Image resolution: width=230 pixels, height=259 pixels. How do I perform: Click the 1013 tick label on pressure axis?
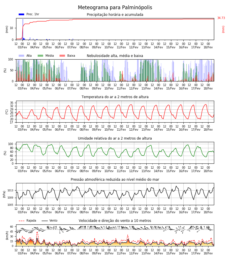tap(10, 191)
